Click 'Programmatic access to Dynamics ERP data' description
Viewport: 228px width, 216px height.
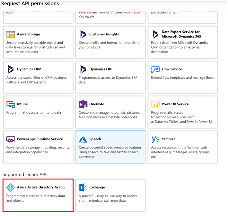[108, 80]
